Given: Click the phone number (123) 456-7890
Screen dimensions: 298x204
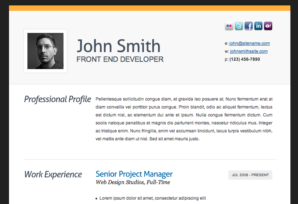Looking at the screenshot, I should (245, 59).
